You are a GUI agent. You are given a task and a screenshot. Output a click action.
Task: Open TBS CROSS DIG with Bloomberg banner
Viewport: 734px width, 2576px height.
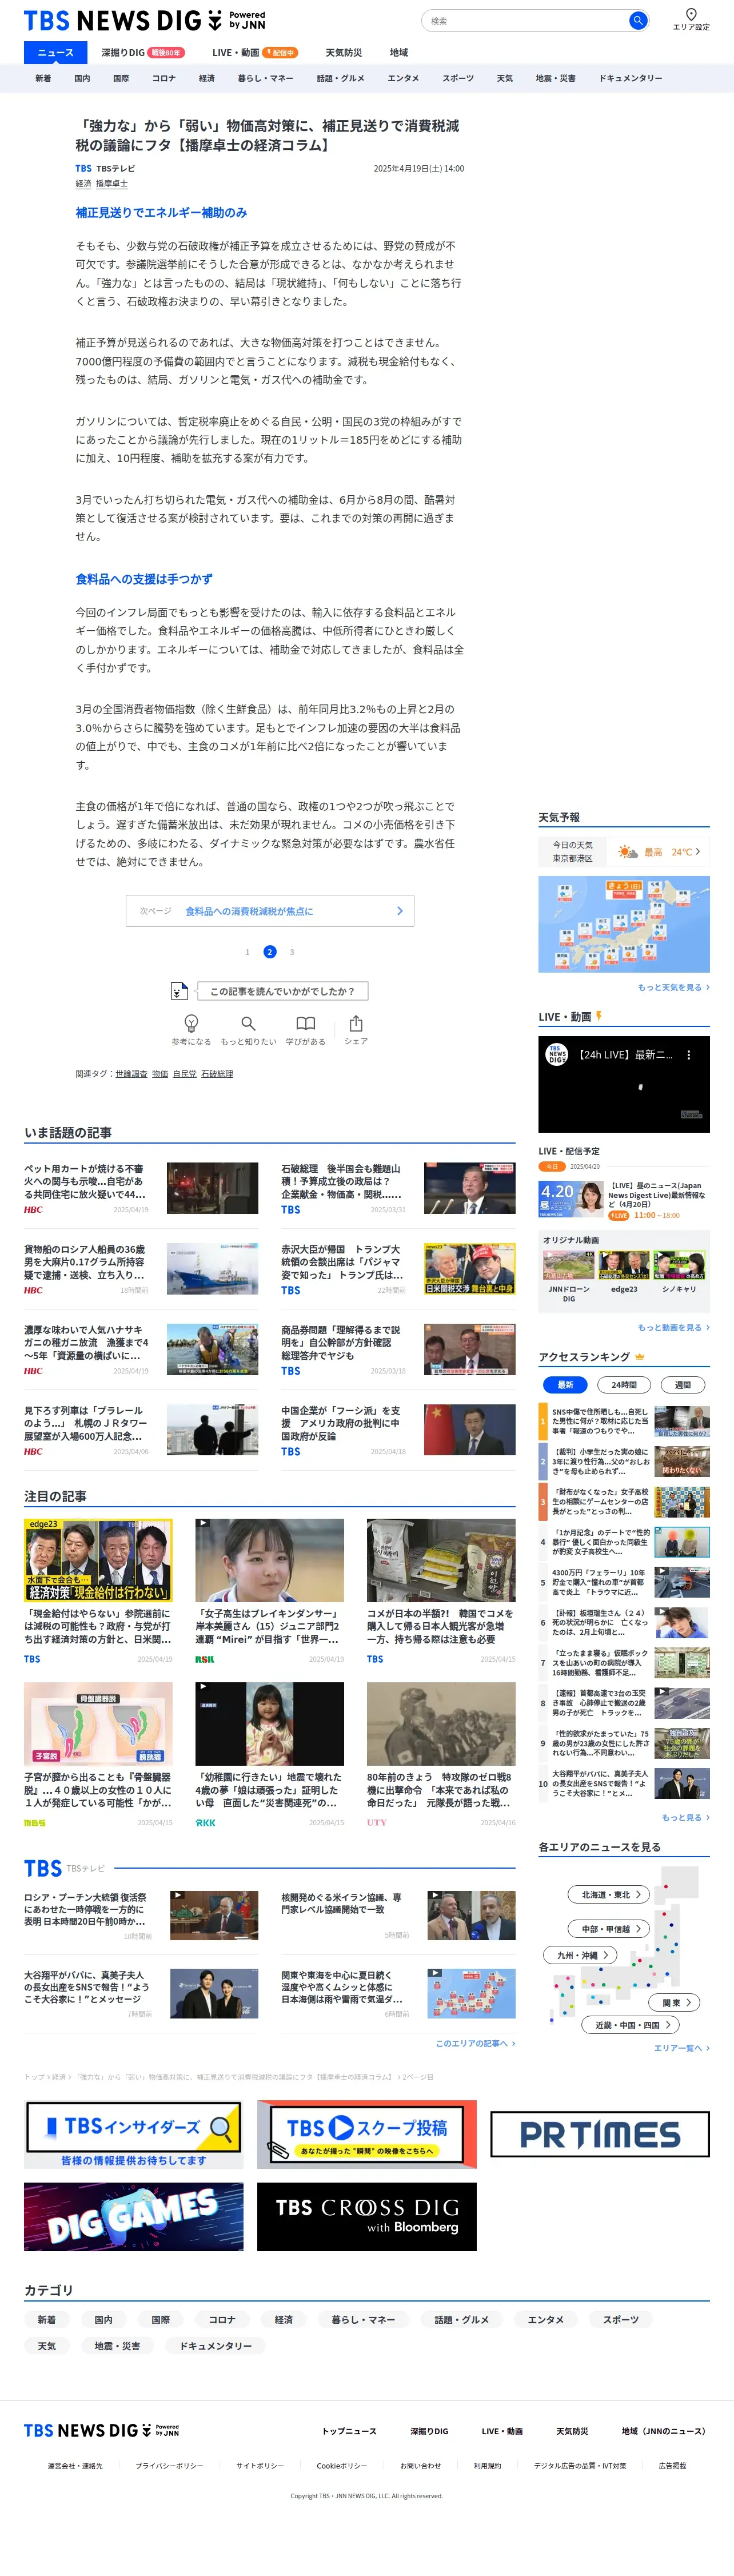coord(367,2216)
